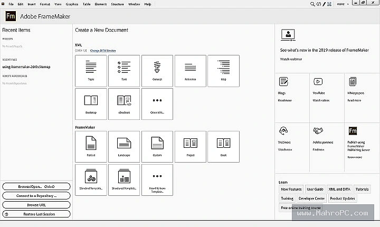Create a new FrameMaker Project
This screenshot has height=227, width=380.
(191, 147)
